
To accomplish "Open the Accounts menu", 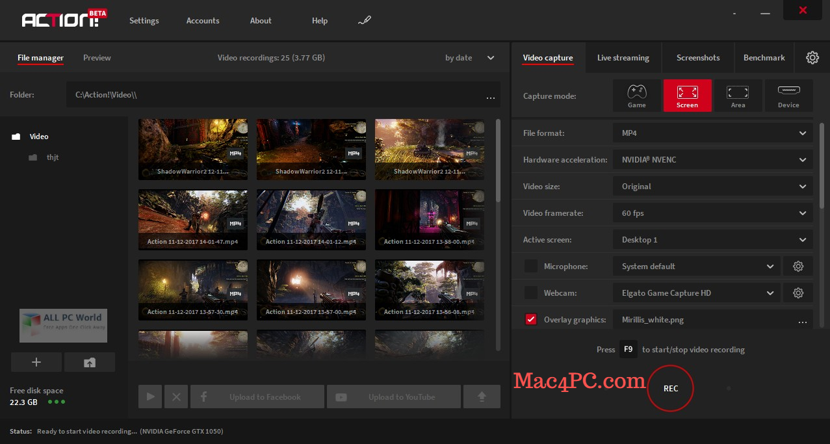I will [203, 21].
